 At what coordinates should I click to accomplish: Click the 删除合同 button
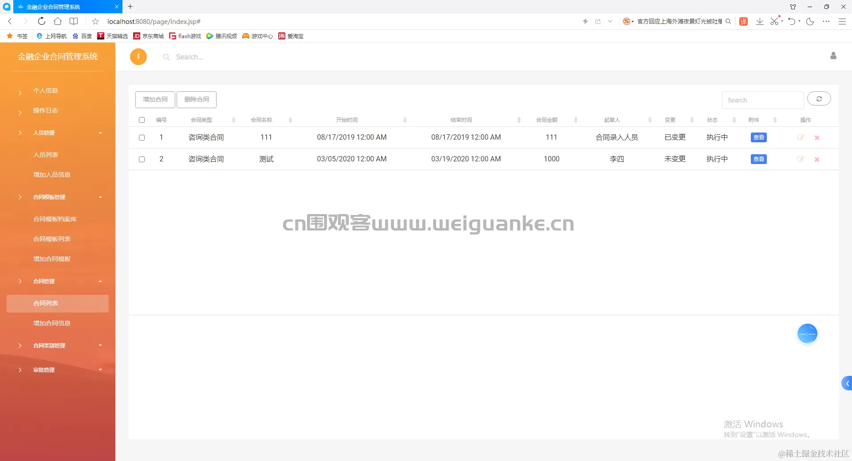(x=197, y=99)
